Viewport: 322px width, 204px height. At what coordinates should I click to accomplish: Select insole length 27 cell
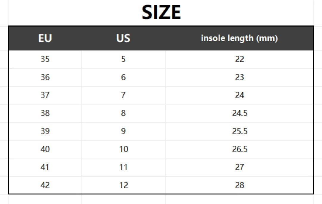click(239, 167)
